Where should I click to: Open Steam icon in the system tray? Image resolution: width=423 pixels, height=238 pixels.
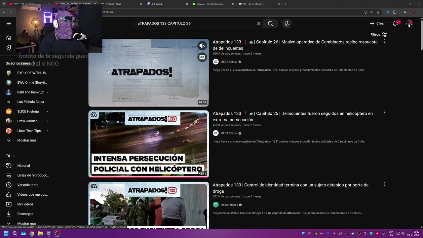point(353,233)
